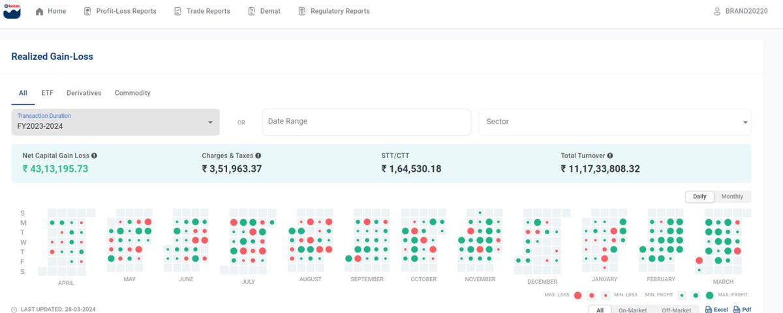783x313 pixels.
Task: Expand the Sector dropdown
Action: 615,122
